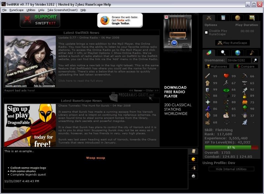The image size is (264, 194).
Task: Select the Herblore green leaf icon
Action: click(x=226, y=90)
